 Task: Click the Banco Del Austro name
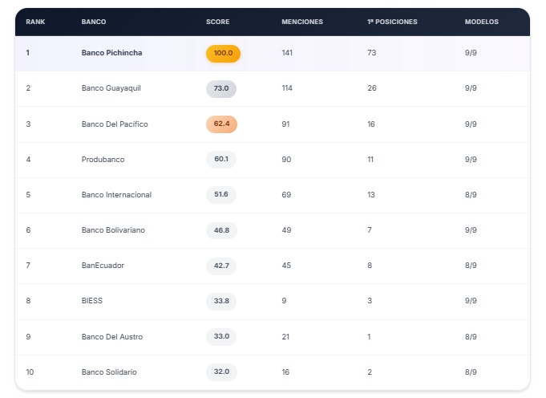112,337
